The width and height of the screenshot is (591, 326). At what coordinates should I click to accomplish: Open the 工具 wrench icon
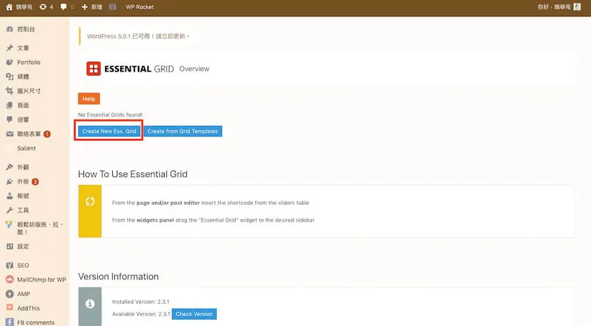coord(10,210)
